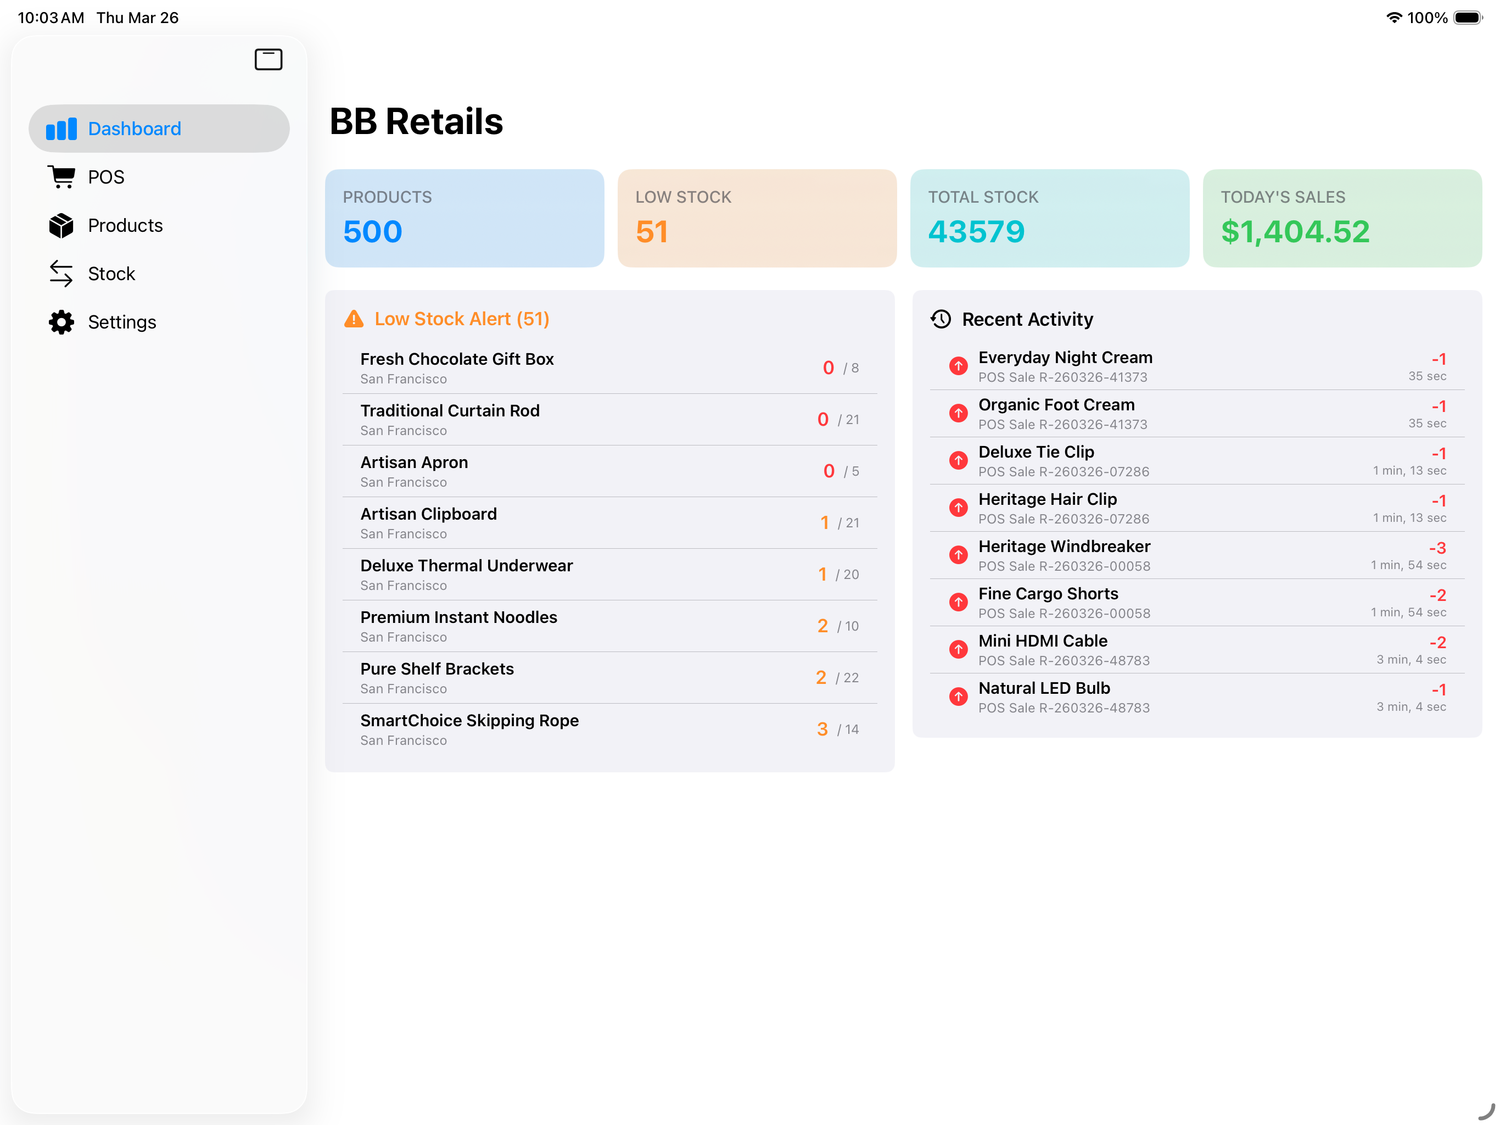Toggle the sidebar collapse icon

click(x=268, y=60)
